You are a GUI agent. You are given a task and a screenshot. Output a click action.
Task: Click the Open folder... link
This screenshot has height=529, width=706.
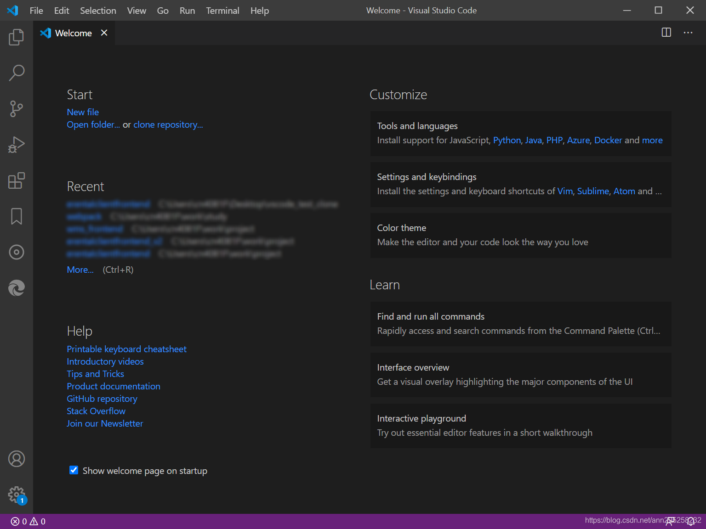tap(93, 124)
